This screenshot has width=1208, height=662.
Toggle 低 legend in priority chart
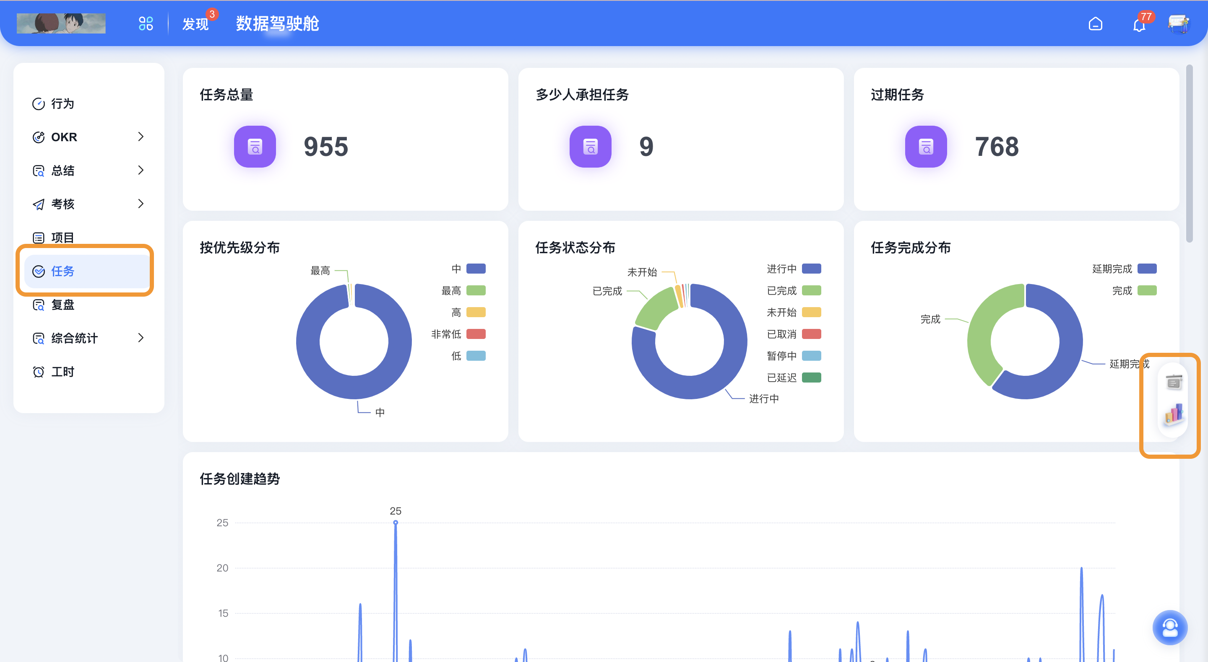pos(468,356)
